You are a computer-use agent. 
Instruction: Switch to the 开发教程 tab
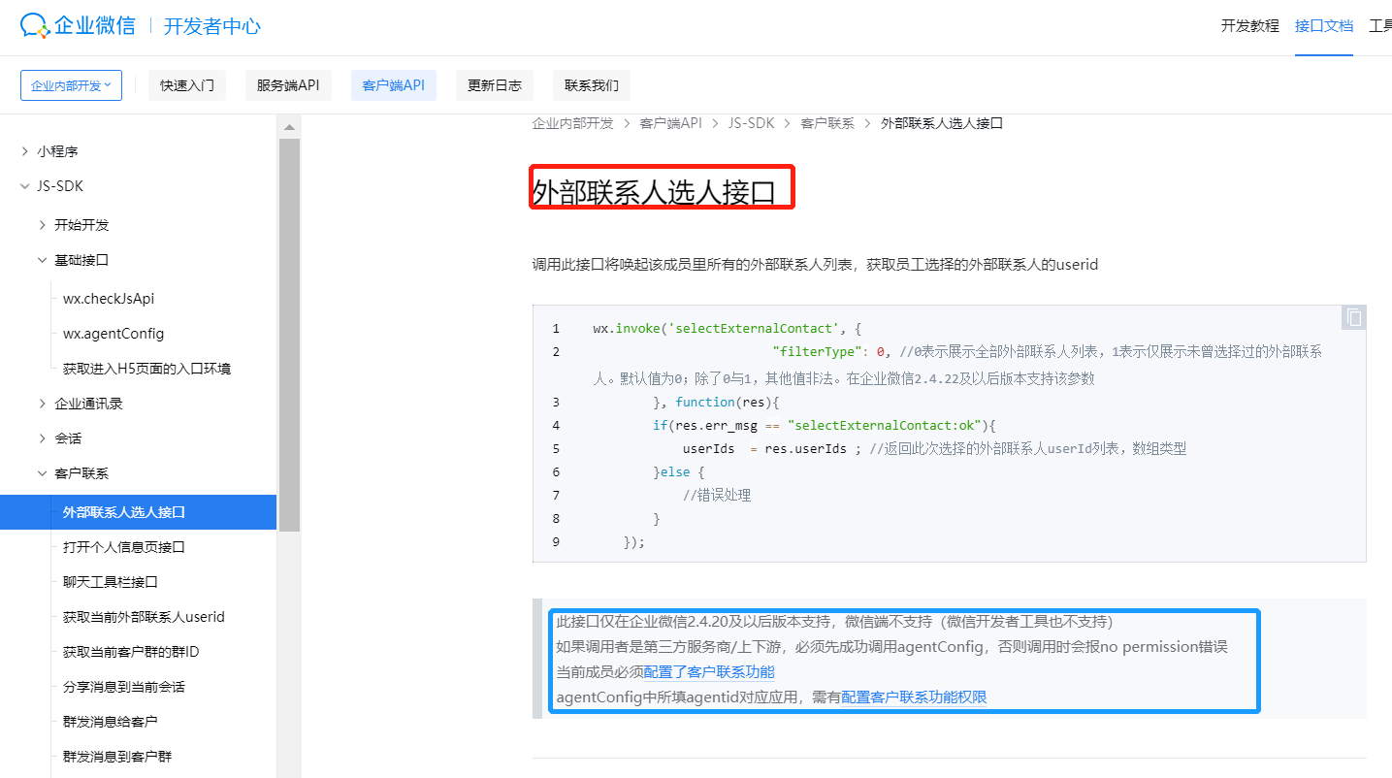[x=1249, y=26]
